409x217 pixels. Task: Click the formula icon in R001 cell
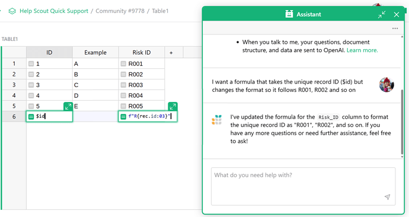click(123, 63)
